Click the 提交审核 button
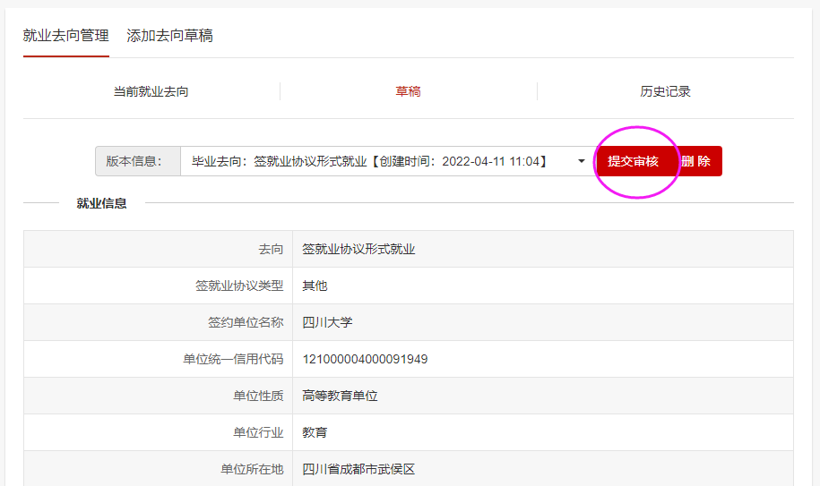 tap(633, 161)
